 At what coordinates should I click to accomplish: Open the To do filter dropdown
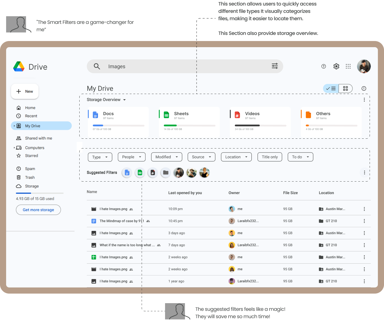300,157
